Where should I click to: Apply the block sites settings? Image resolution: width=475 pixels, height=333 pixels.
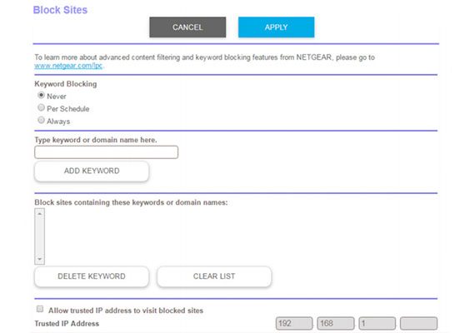(277, 27)
